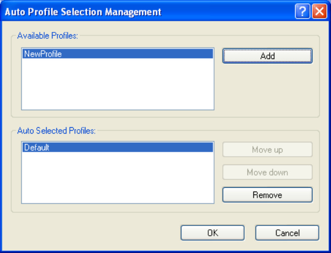
Task: Cancel the profile selection dialog
Action: [x=287, y=233]
